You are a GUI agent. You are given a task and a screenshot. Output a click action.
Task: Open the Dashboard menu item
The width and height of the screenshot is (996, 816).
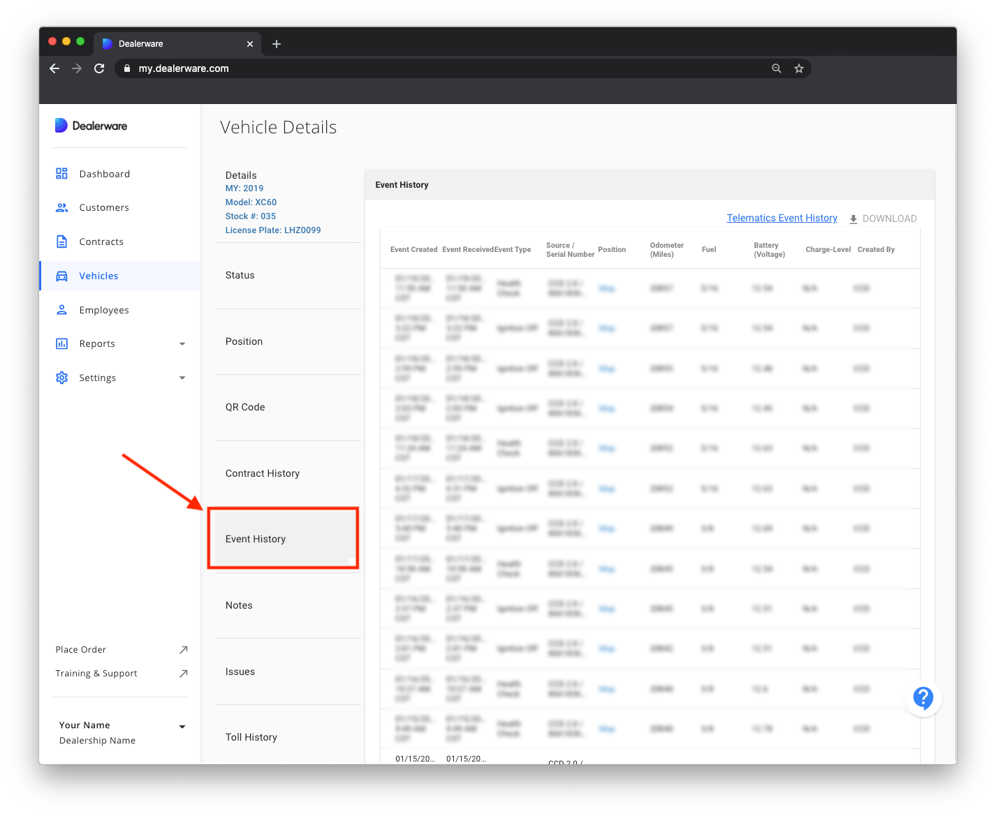click(119, 174)
